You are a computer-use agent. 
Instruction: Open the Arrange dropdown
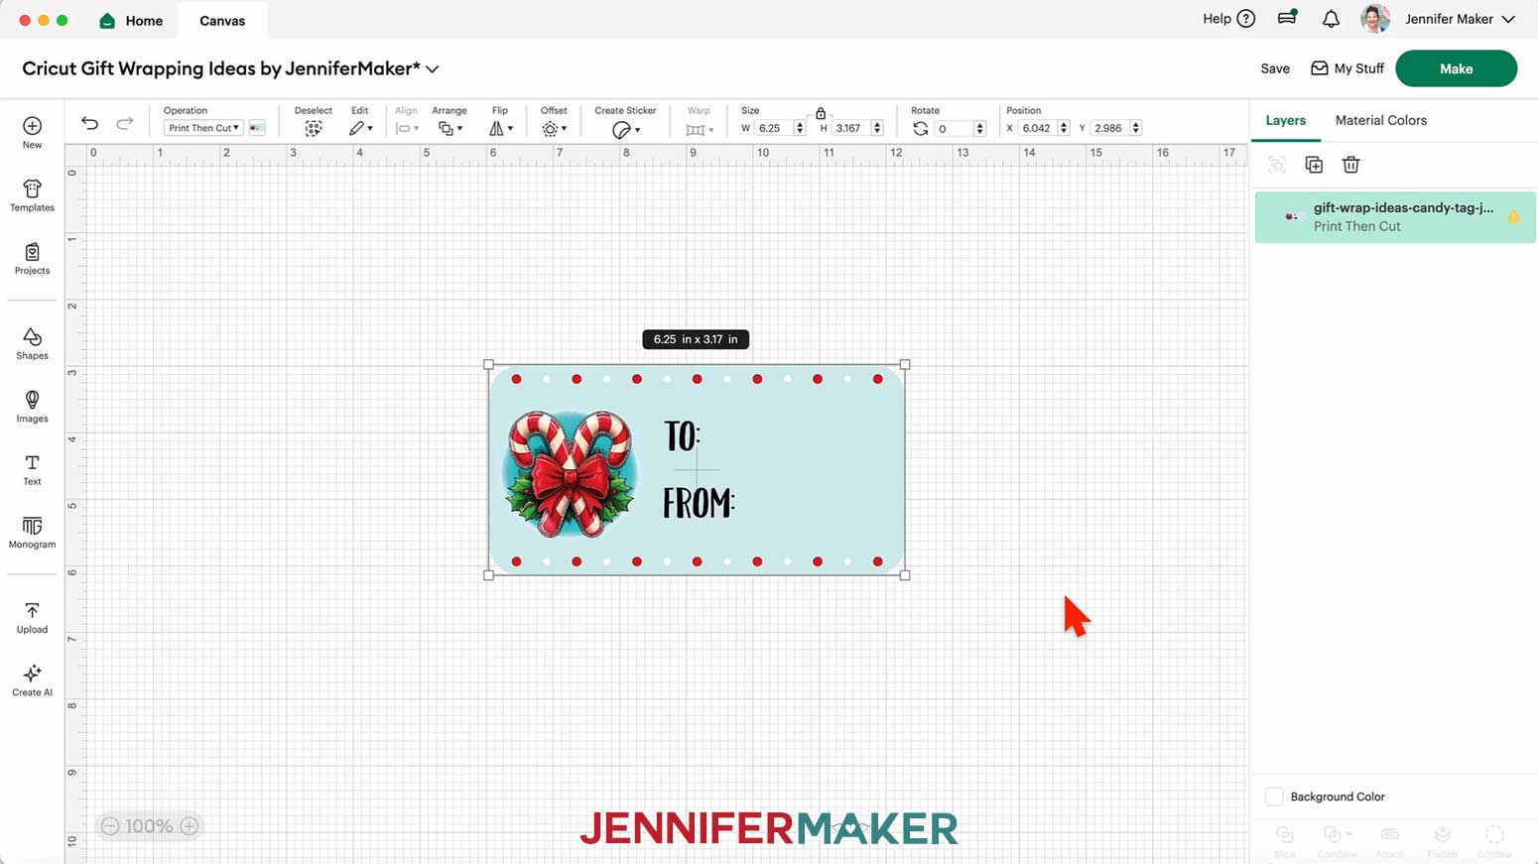450,129
